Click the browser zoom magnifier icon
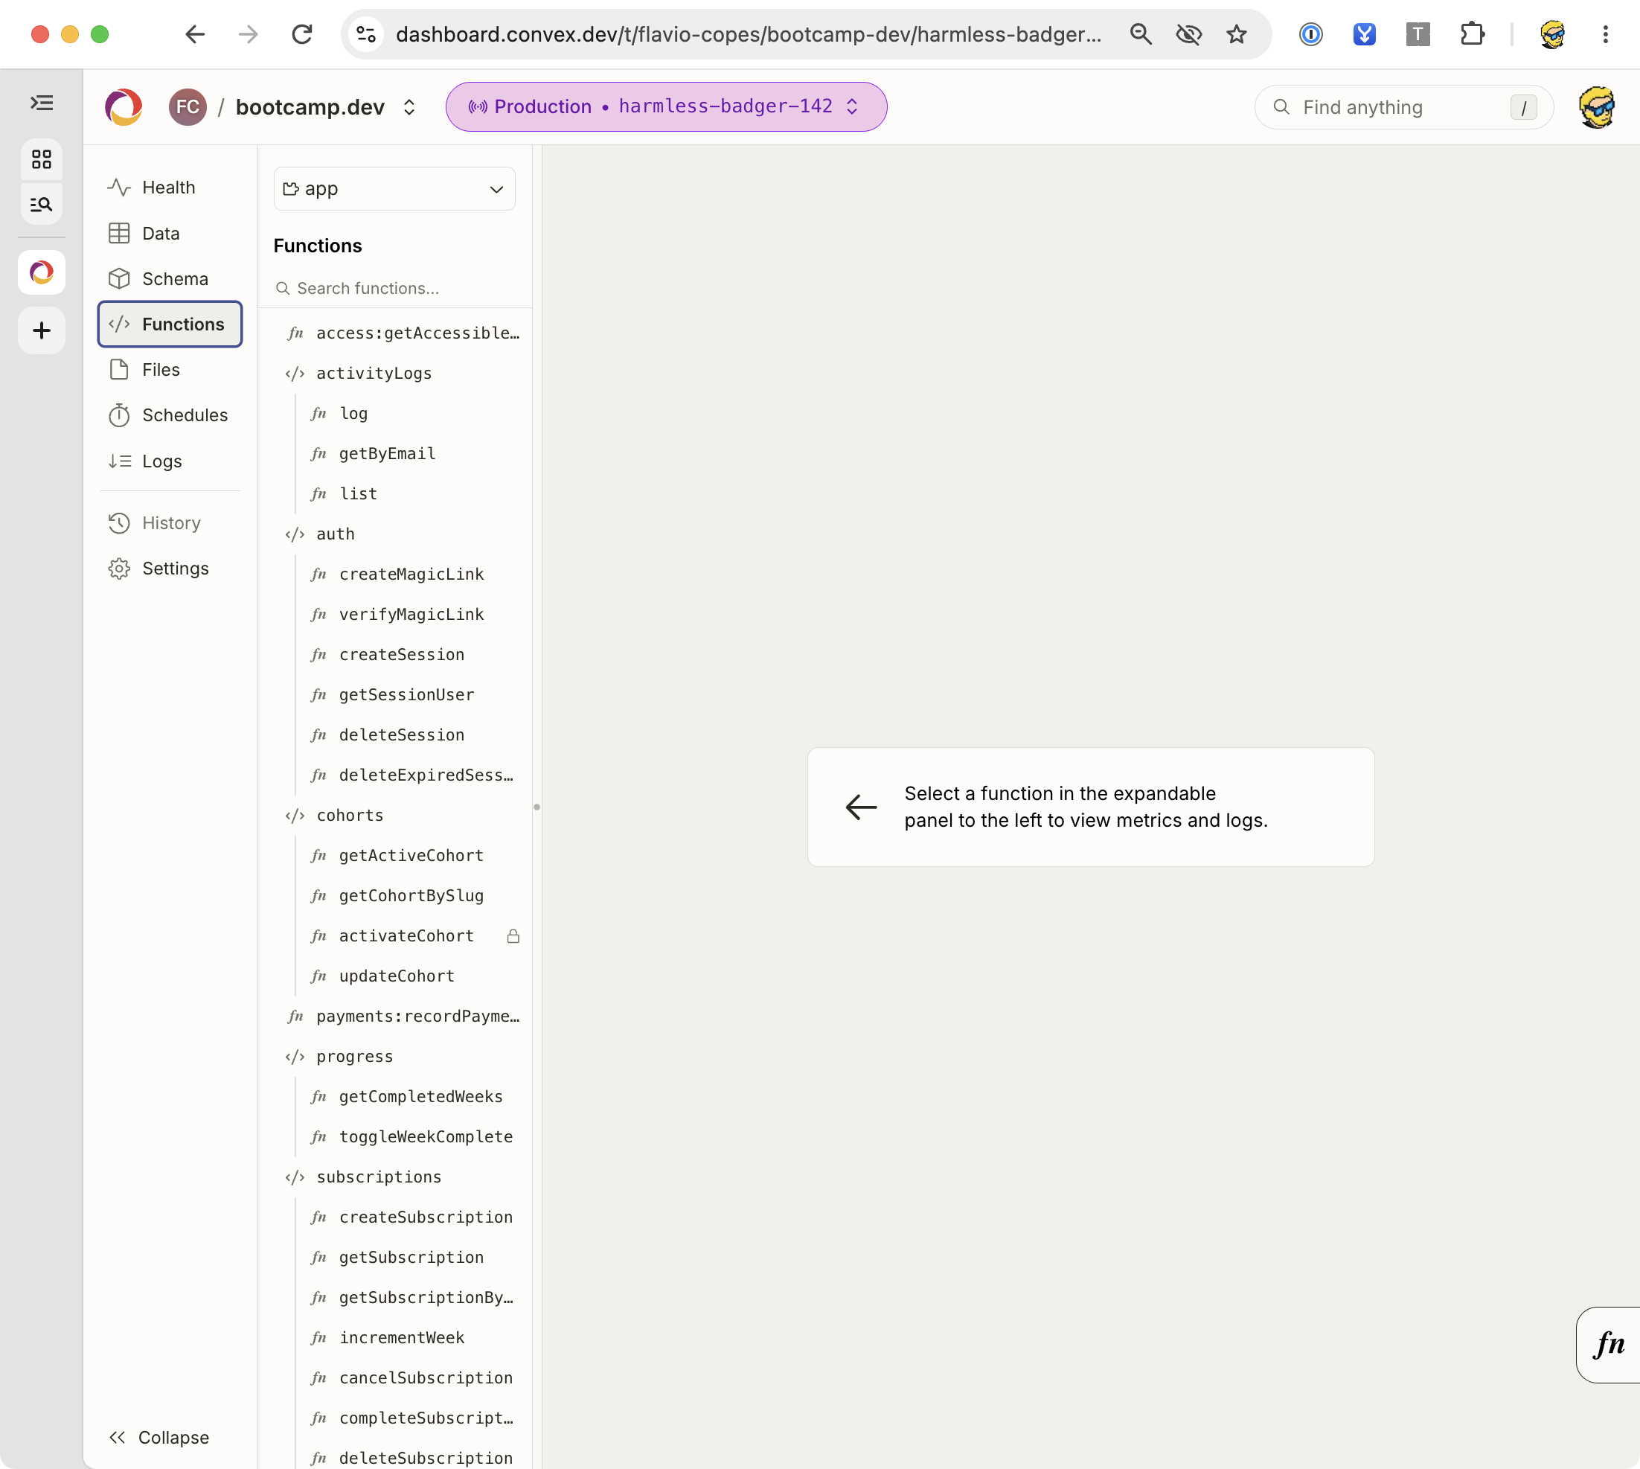This screenshot has height=1469, width=1640. (1141, 34)
